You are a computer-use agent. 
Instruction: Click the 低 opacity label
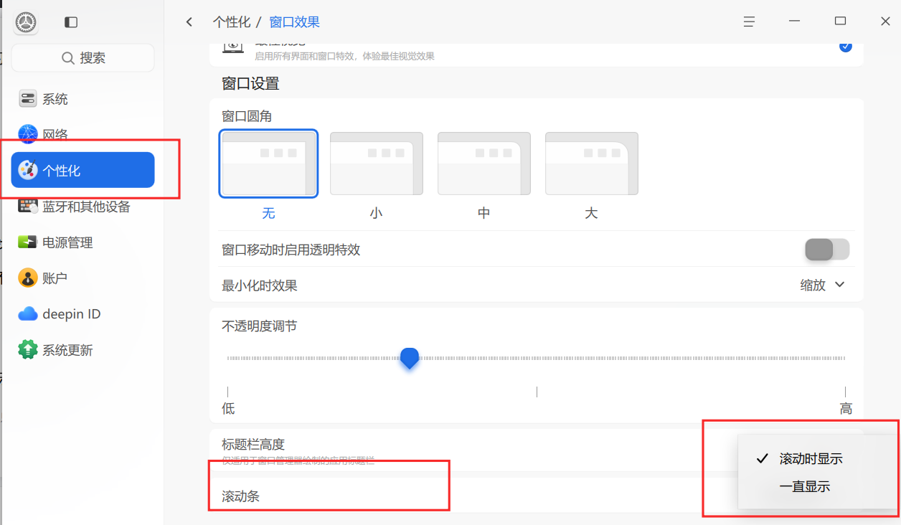point(228,409)
